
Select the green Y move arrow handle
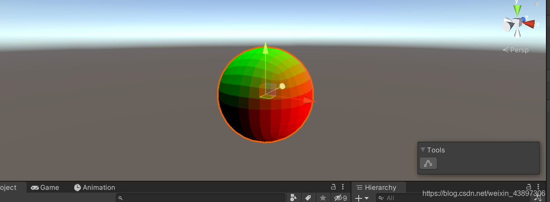(x=266, y=48)
